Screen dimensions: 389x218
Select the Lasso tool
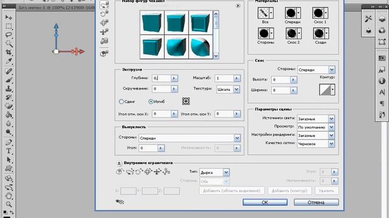[9, 35]
